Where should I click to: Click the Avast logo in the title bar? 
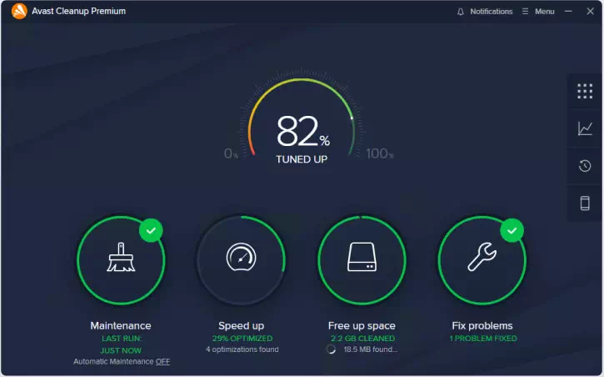(19, 11)
